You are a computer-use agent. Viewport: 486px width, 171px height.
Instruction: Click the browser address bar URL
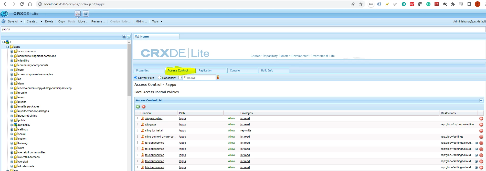[74, 4]
